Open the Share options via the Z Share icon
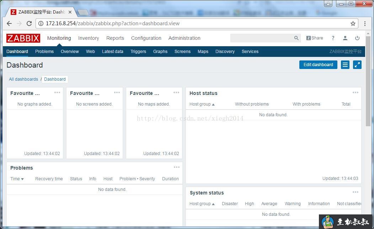The width and height of the screenshot is (374, 229). point(314,38)
